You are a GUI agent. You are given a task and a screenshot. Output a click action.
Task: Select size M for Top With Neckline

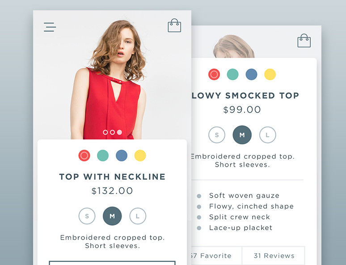[x=112, y=216]
